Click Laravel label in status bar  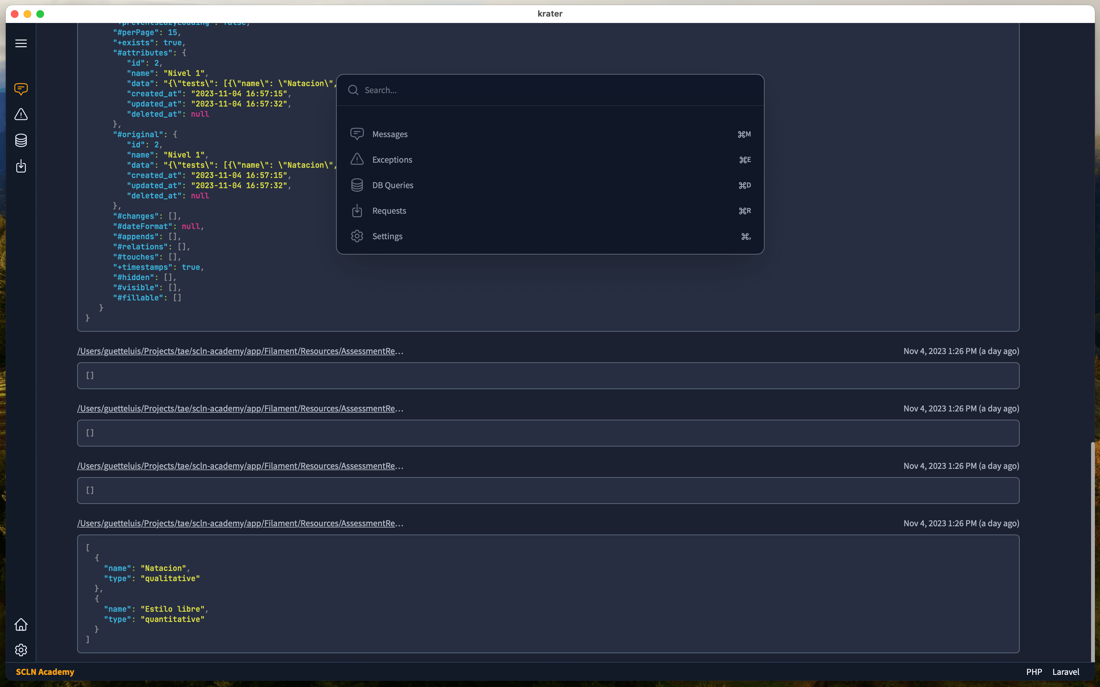click(x=1066, y=672)
